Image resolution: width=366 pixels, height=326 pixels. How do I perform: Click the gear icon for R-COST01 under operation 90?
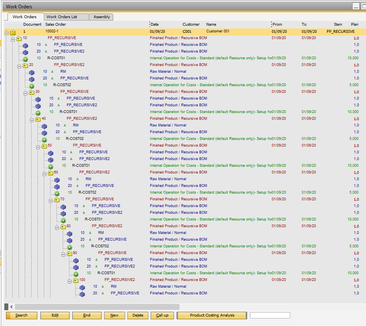coord(75,273)
